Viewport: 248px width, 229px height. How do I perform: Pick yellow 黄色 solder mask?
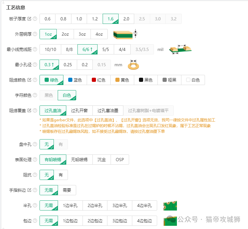122,80
